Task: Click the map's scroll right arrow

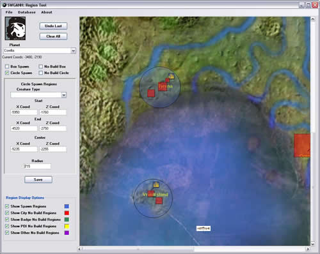Action: tap(308, 248)
